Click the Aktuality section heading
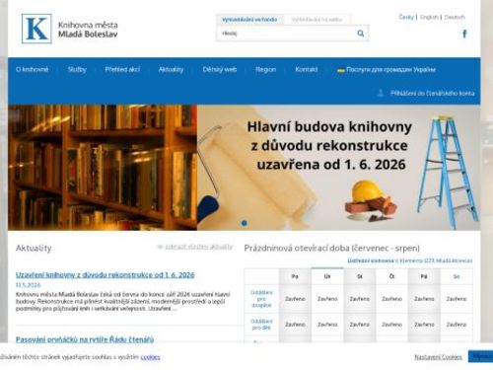493x370 pixels. [x=34, y=248]
